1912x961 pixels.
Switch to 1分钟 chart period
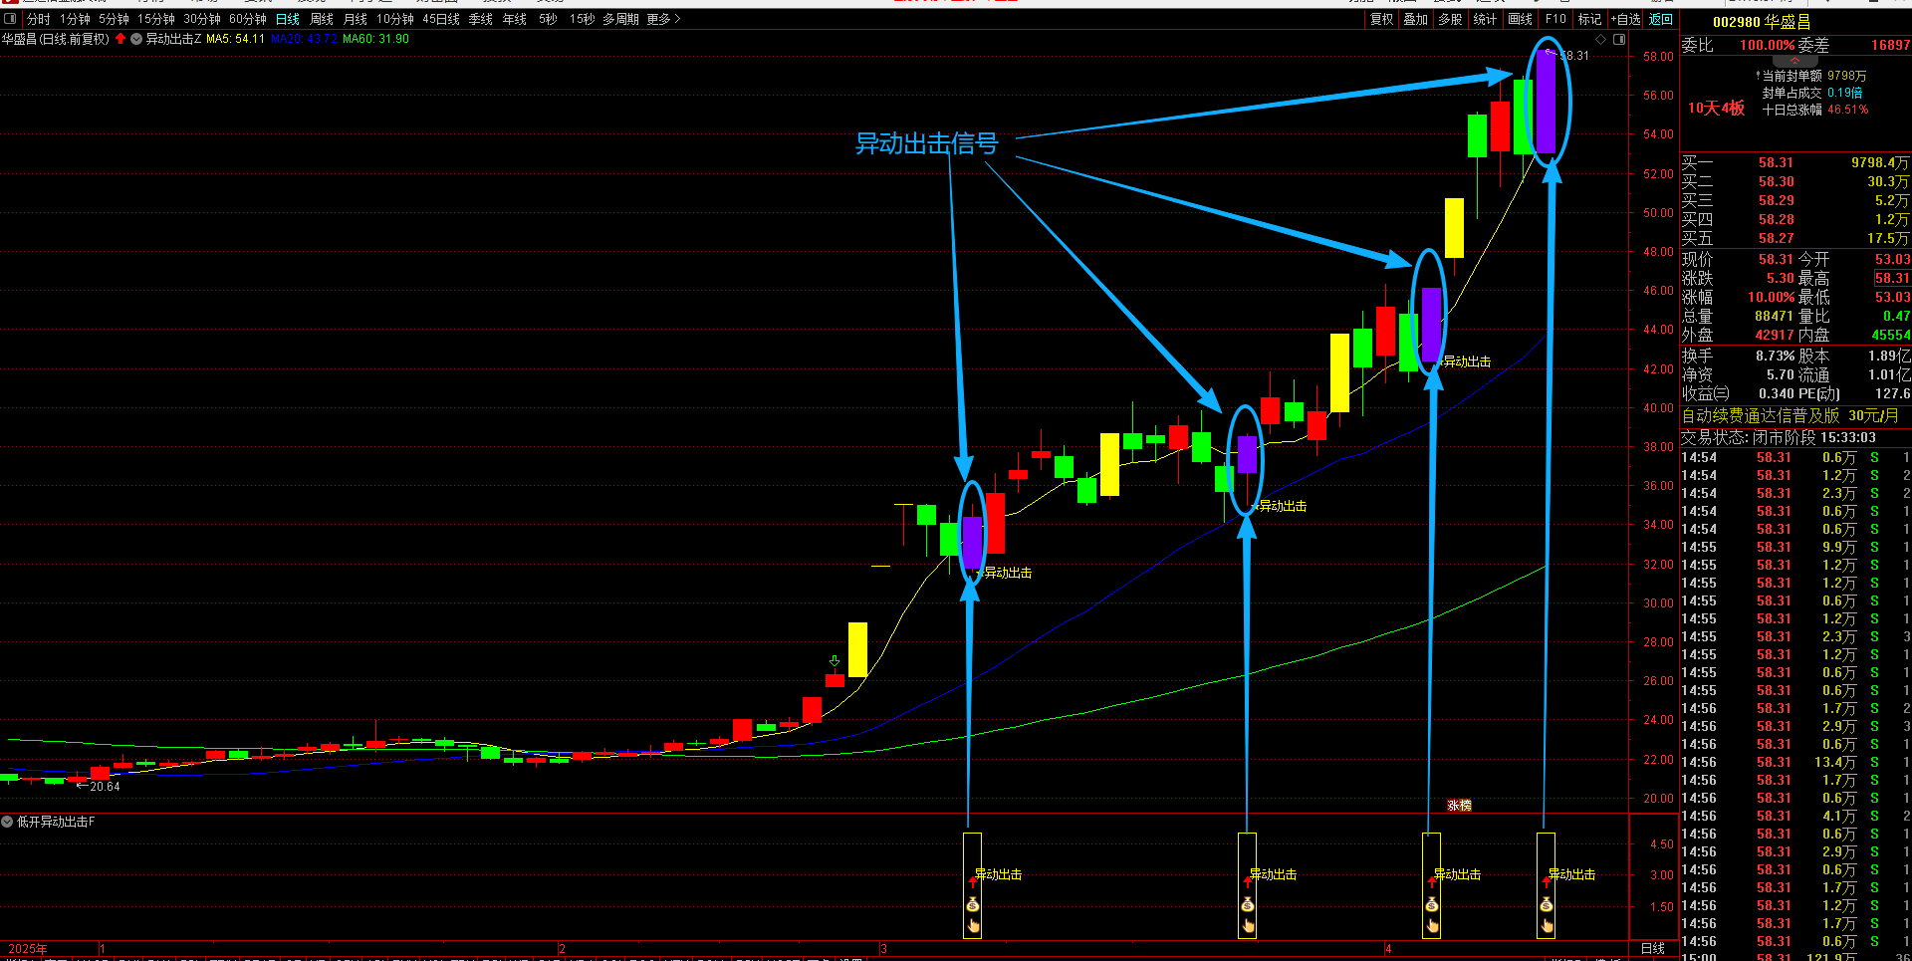(75, 19)
